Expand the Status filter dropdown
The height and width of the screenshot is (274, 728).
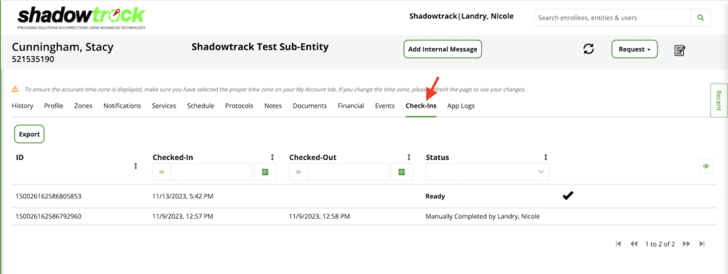click(x=488, y=172)
